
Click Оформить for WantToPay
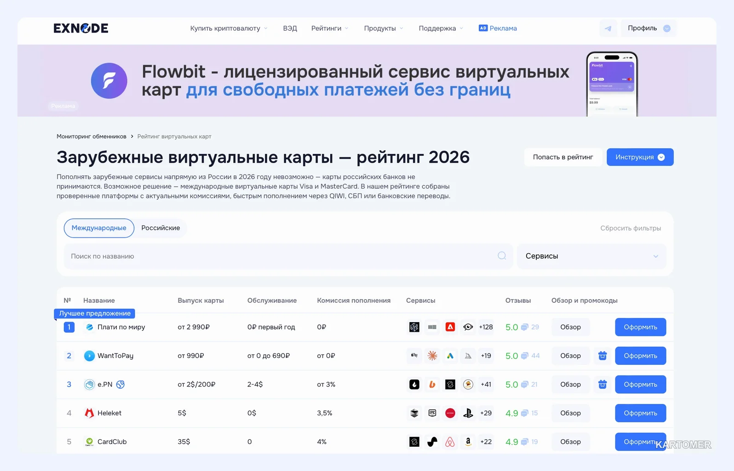640,356
